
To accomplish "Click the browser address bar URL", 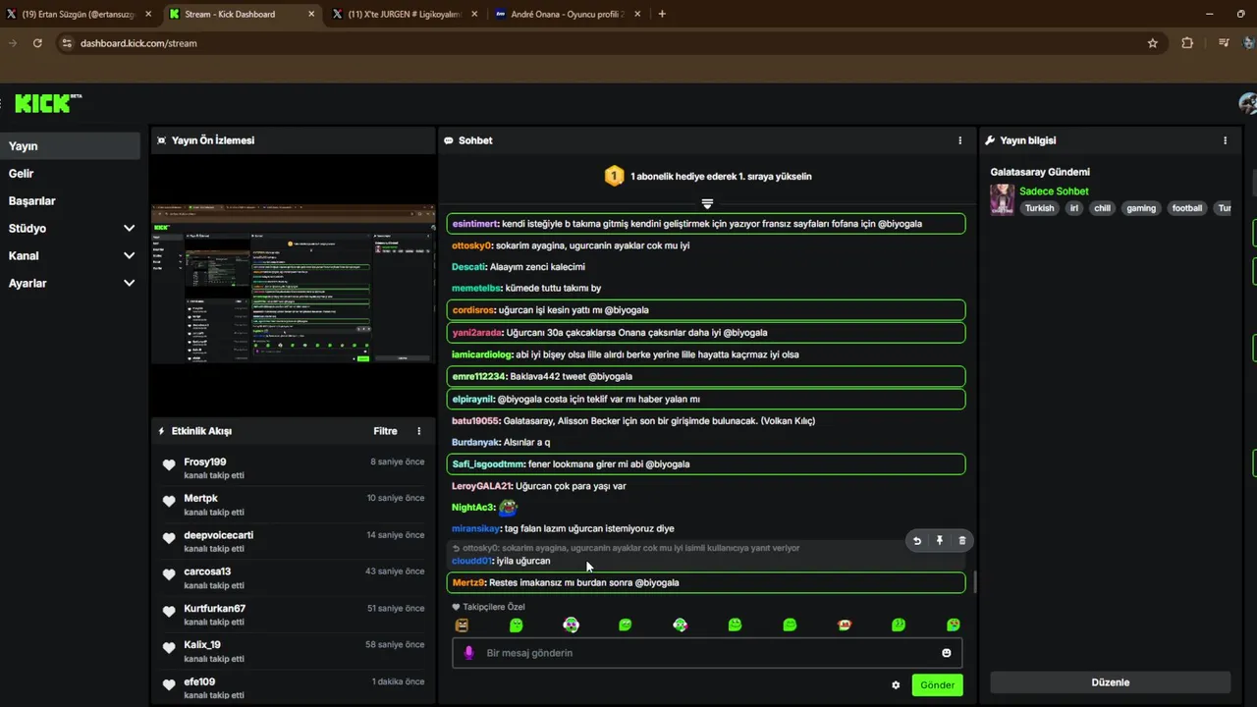I will coord(138,43).
